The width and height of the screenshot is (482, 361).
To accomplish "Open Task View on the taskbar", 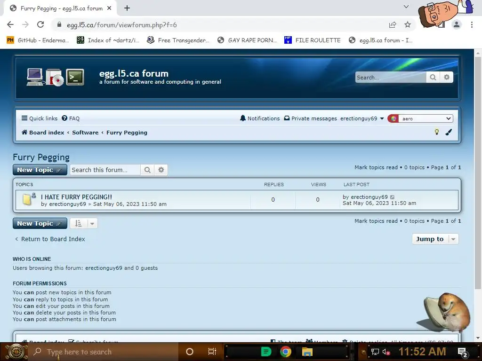I will click(212, 352).
